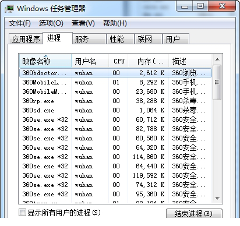Screen dimensions: 240x226
Task: Toggle 显示所有用户的进程 checkbox
Action: [22, 213]
